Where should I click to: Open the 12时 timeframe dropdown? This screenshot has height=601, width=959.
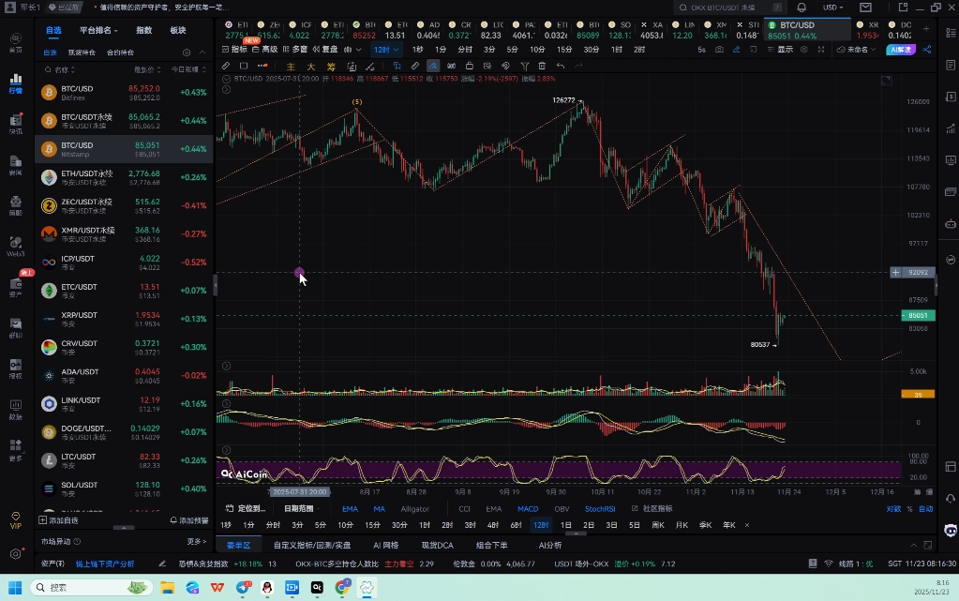385,49
